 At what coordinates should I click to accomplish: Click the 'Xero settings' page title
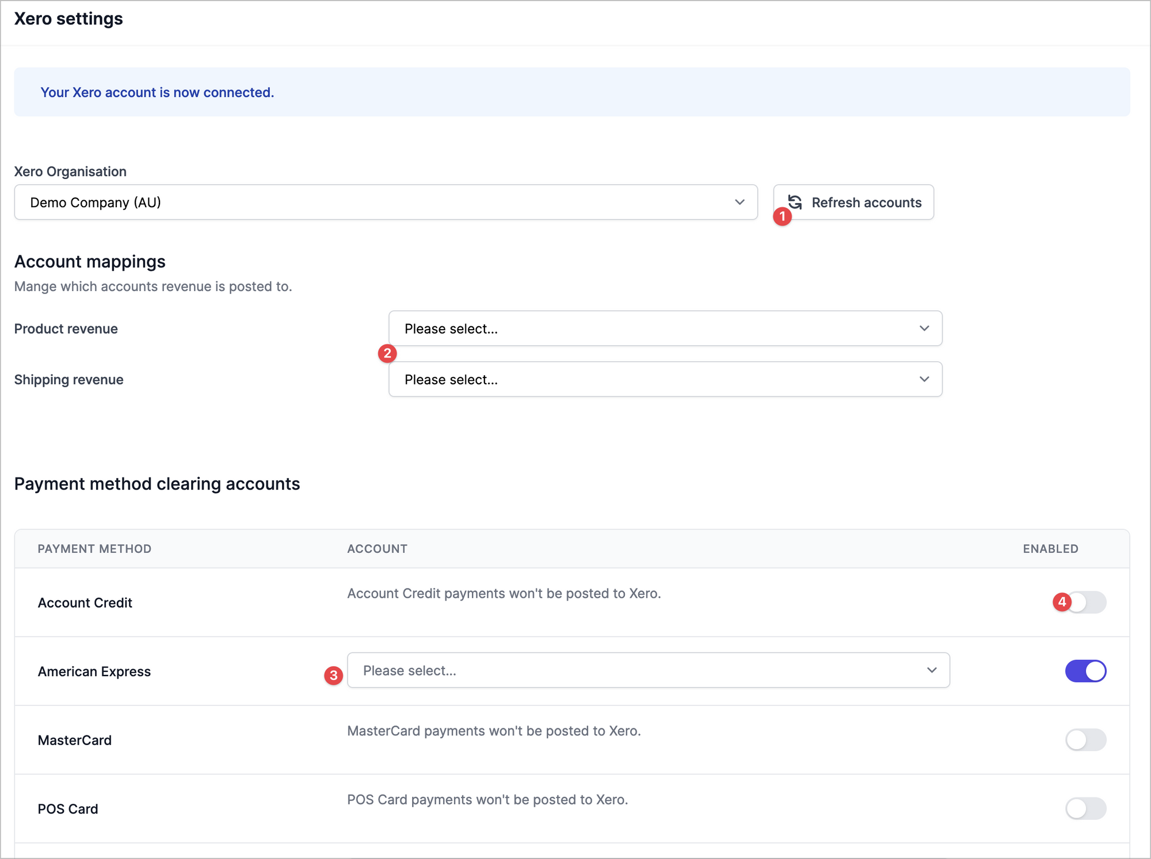click(x=68, y=18)
